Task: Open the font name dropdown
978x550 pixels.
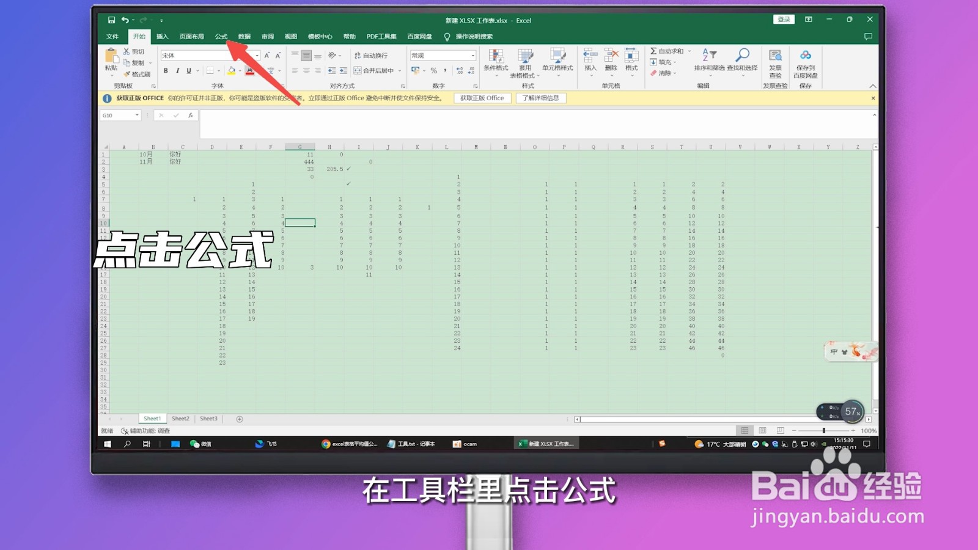Action: click(x=257, y=56)
